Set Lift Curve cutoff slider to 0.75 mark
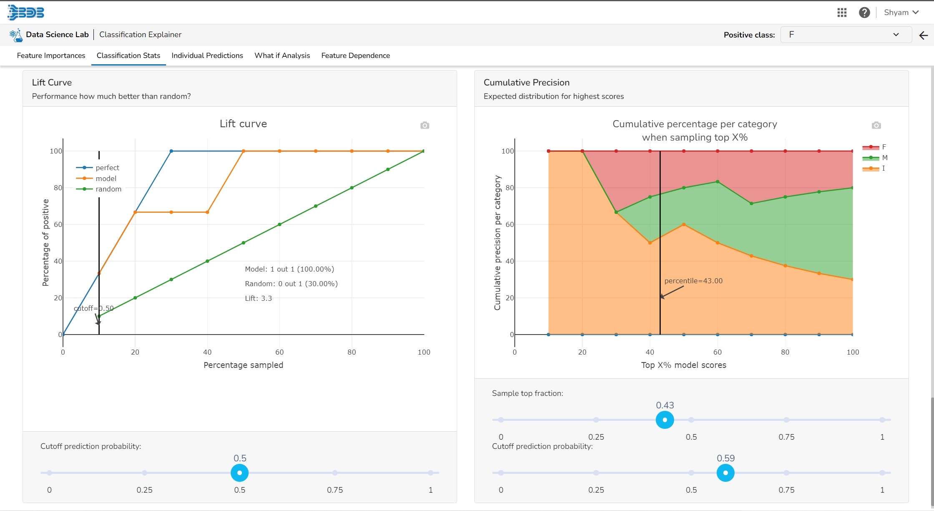 coord(335,473)
